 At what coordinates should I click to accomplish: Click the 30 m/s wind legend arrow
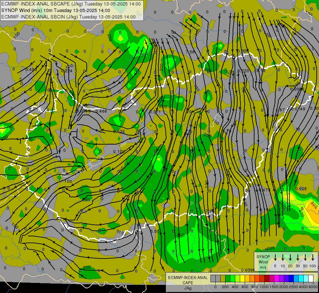click(x=297, y=258)
